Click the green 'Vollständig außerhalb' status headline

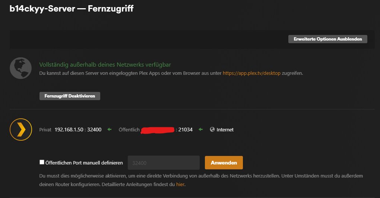pyautogui.click(x=105, y=65)
